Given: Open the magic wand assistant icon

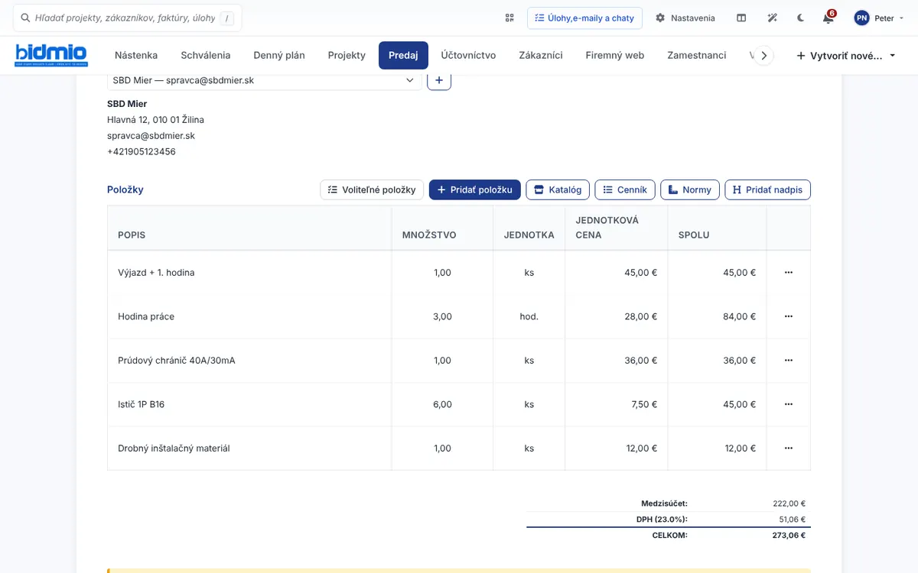Looking at the screenshot, I should [x=773, y=18].
